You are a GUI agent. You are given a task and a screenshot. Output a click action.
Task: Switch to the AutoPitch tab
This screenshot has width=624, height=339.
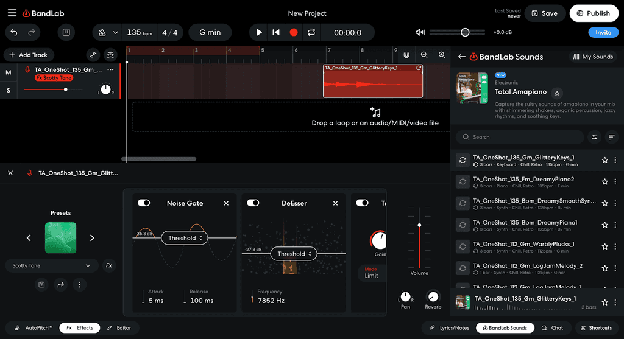34,328
